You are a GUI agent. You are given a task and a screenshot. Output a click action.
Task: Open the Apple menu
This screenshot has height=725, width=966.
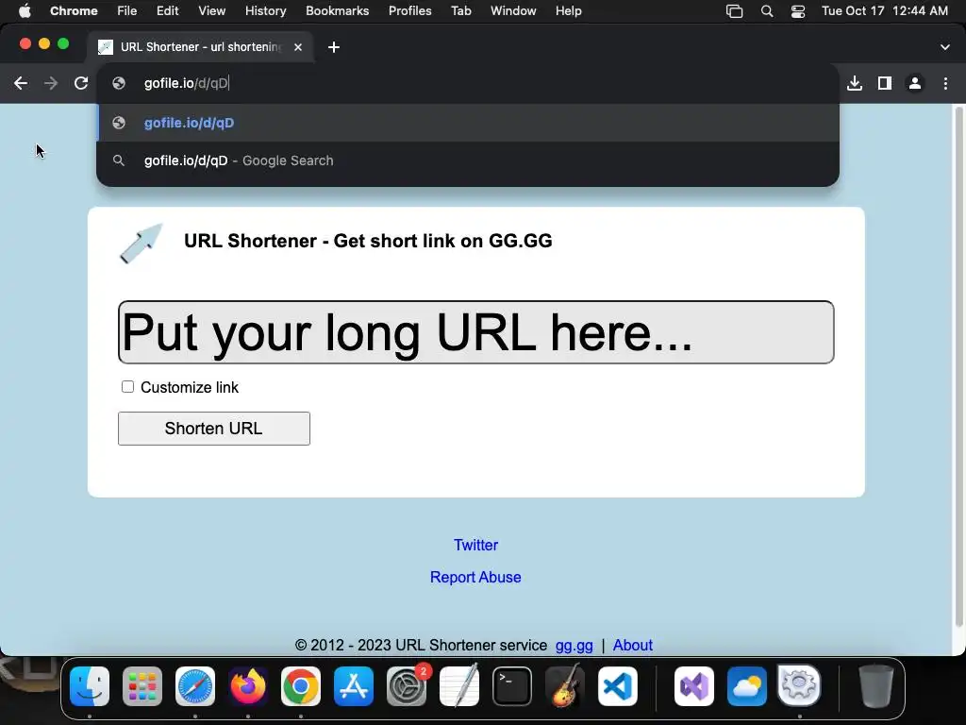(25, 11)
